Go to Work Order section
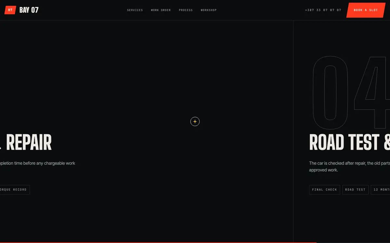This screenshot has width=390, height=243. click(x=161, y=10)
